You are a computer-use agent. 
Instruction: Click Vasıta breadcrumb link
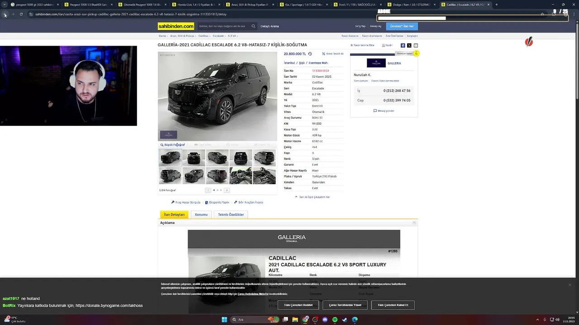click(162, 36)
